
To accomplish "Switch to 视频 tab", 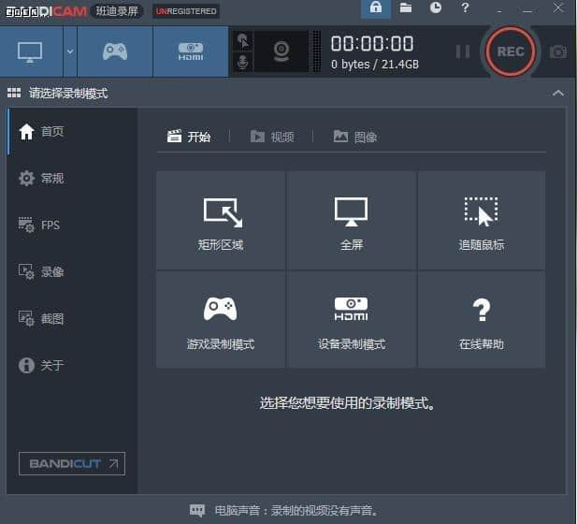I will [x=272, y=137].
